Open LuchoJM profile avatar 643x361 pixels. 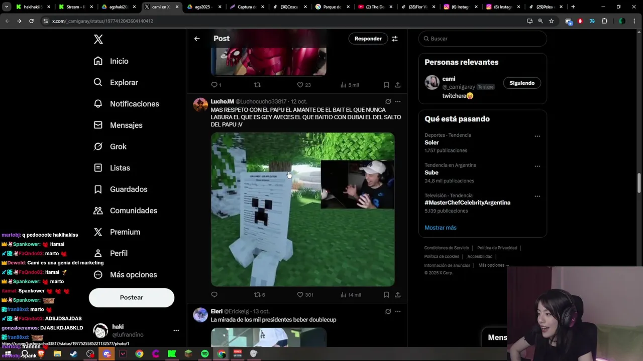pyautogui.click(x=200, y=105)
